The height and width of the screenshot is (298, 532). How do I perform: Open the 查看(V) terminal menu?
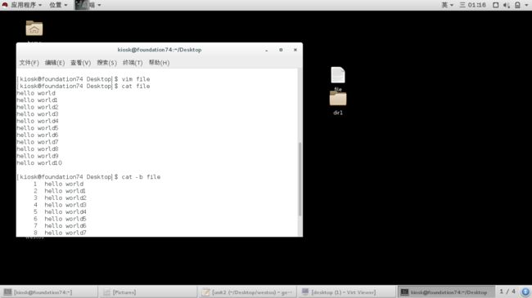point(80,63)
